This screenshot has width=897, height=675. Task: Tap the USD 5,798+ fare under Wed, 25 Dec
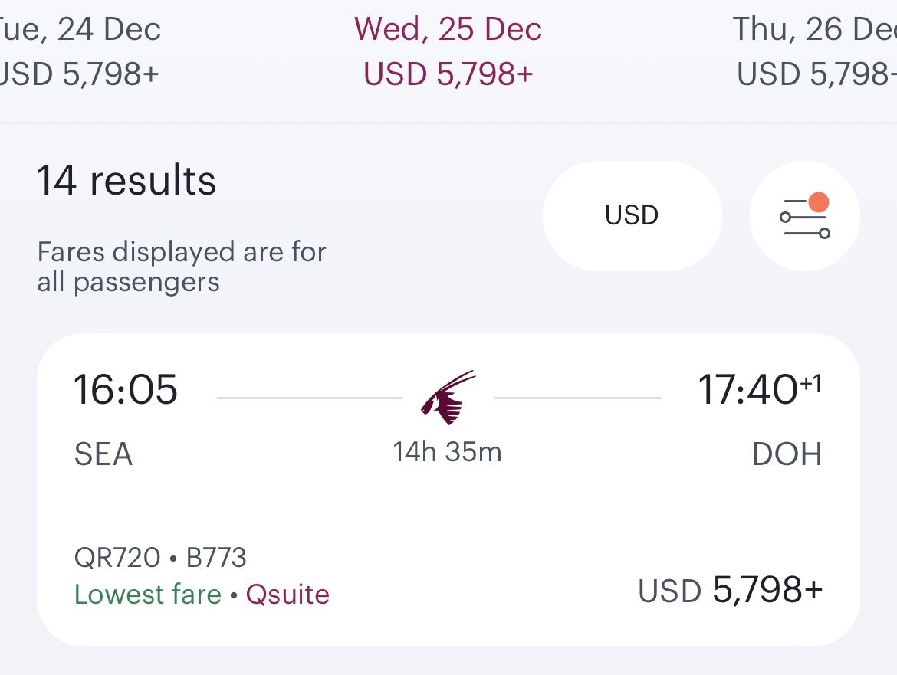(x=448, y=74)
